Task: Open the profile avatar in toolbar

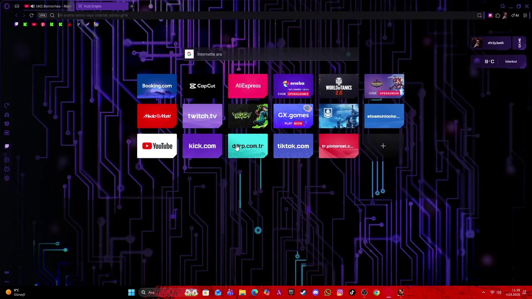Action: tap(505, 15)
